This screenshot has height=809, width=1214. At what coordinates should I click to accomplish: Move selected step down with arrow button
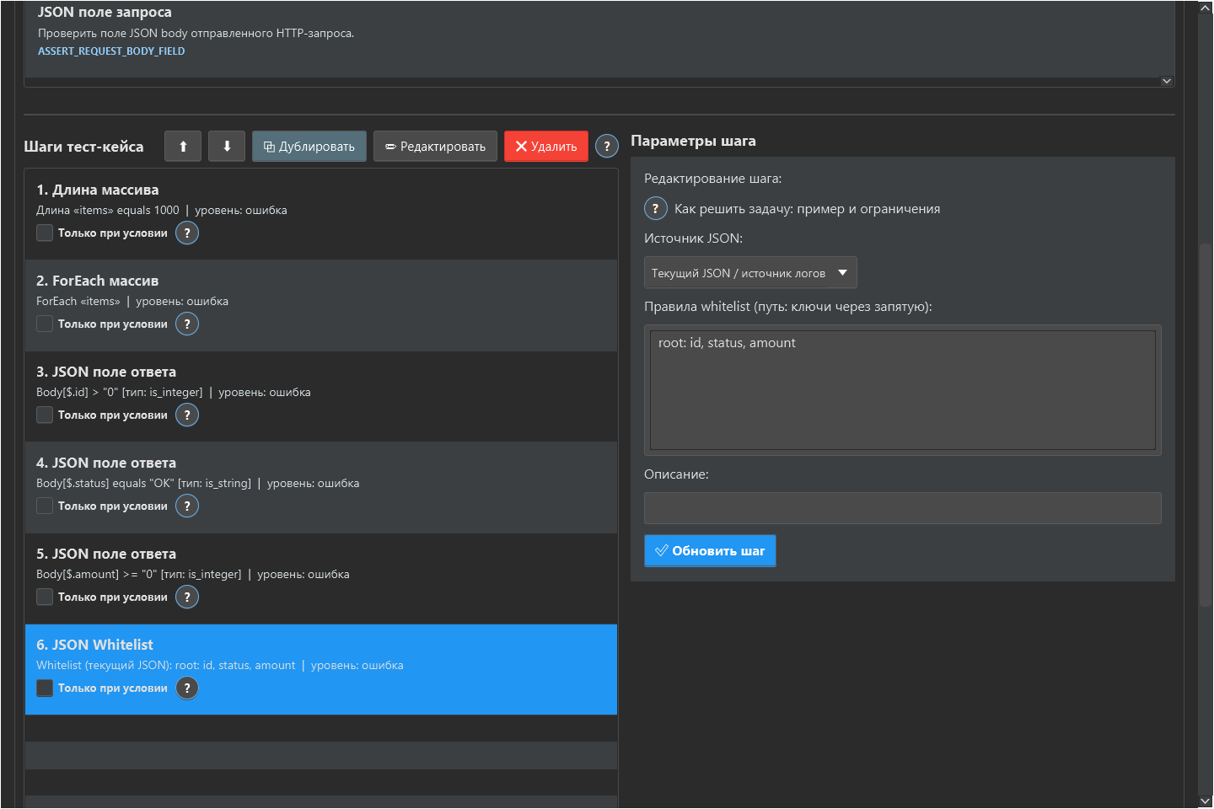[x=227, y=146]
